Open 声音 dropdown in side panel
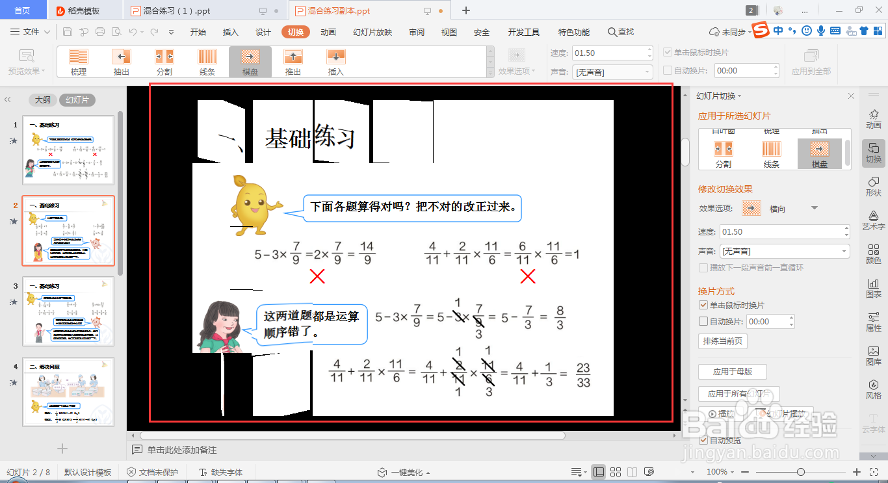The width and height of the screenshot is (888, 483). (x=785, y=251)
